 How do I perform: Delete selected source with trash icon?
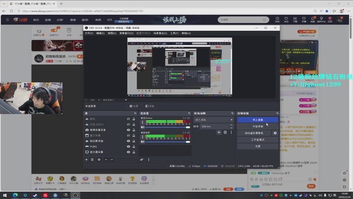(x=92, y=160)
